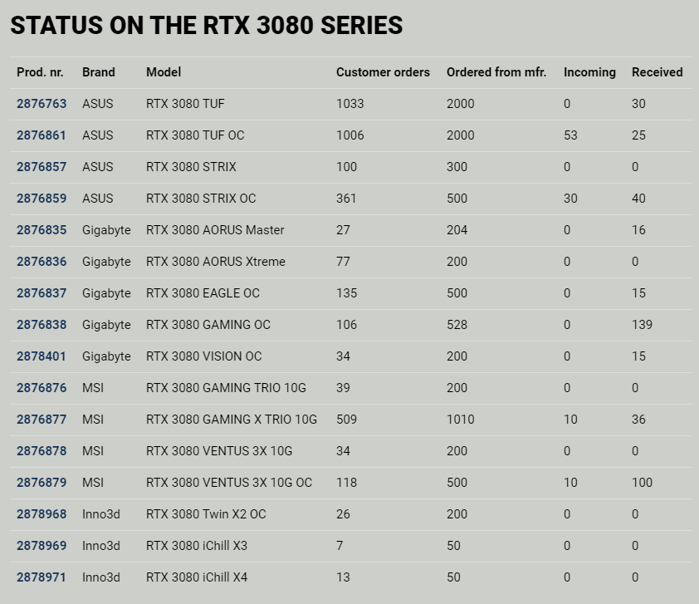The width and height of the screenshot is (699, 604).
Task: Select product number 2878971
Action: pos(42,577)
